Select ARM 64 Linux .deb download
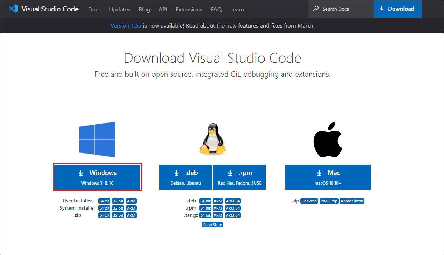The width and height of the screenshot is (444, 255). [233, 201]
